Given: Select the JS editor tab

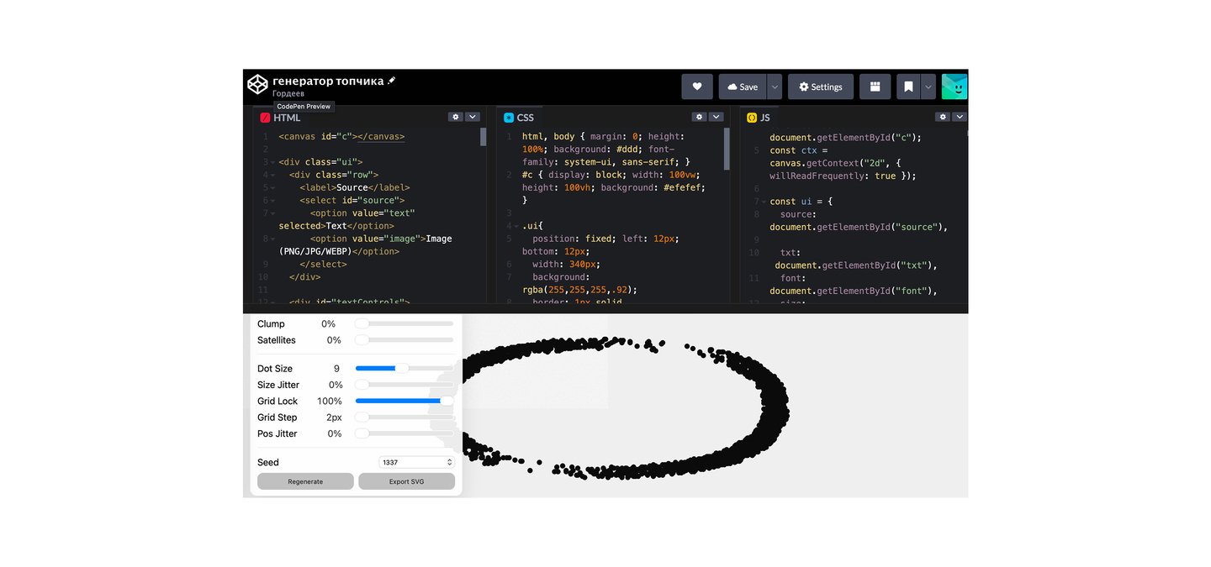Looking at the screenshot, I should coord(759,118).
